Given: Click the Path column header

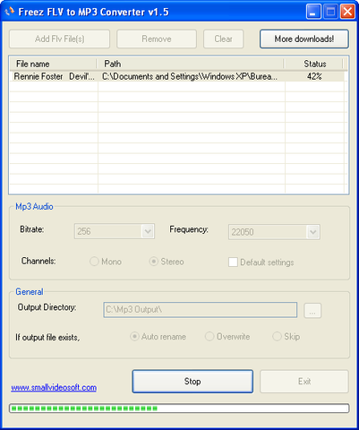Looking at the screenshot, I should pyautogui.click(x=190, y=64).
